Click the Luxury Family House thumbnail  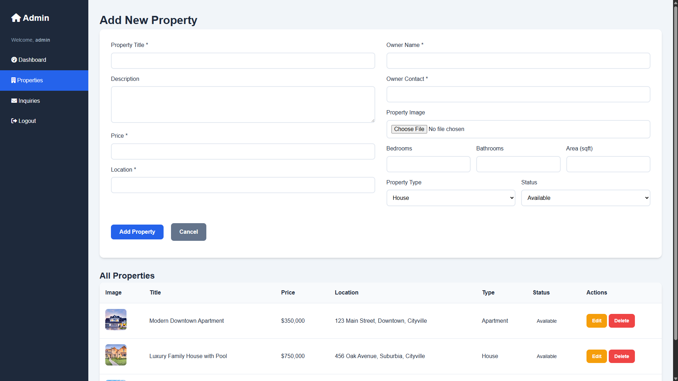coord(116,355)
